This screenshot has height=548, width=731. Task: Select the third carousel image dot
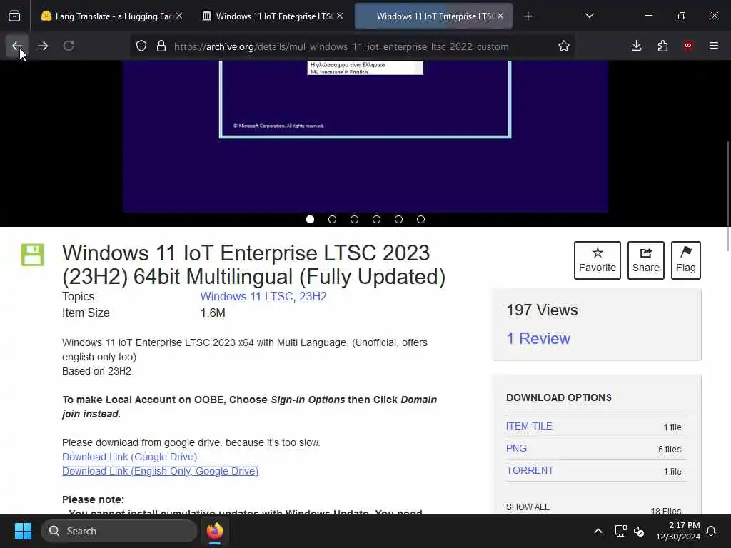tap(354, 220)
